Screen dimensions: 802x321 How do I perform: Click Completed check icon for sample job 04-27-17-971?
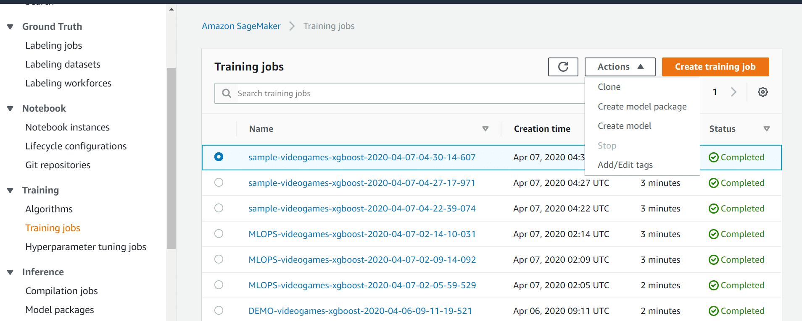point(713,183)
